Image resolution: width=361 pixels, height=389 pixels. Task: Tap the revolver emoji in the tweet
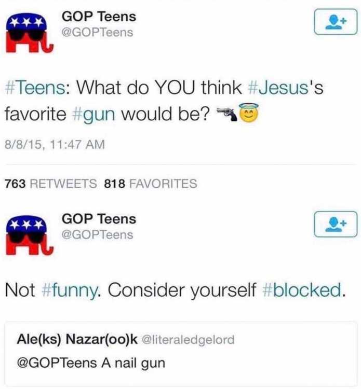(x=227, y=114)
